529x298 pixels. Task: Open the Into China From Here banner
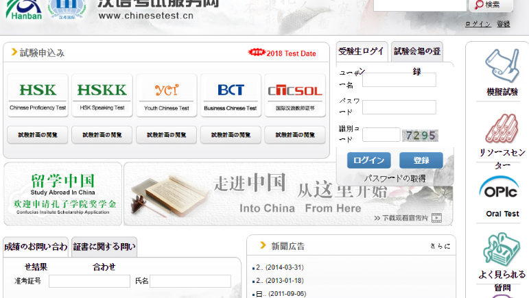(288, 194)
